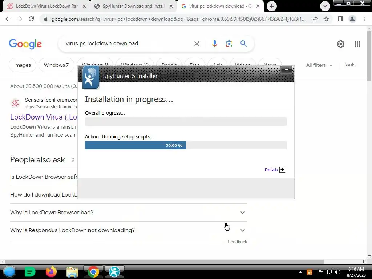Open a new Chrome tab
Screen dimensions: 372x279
coord(272,6)
